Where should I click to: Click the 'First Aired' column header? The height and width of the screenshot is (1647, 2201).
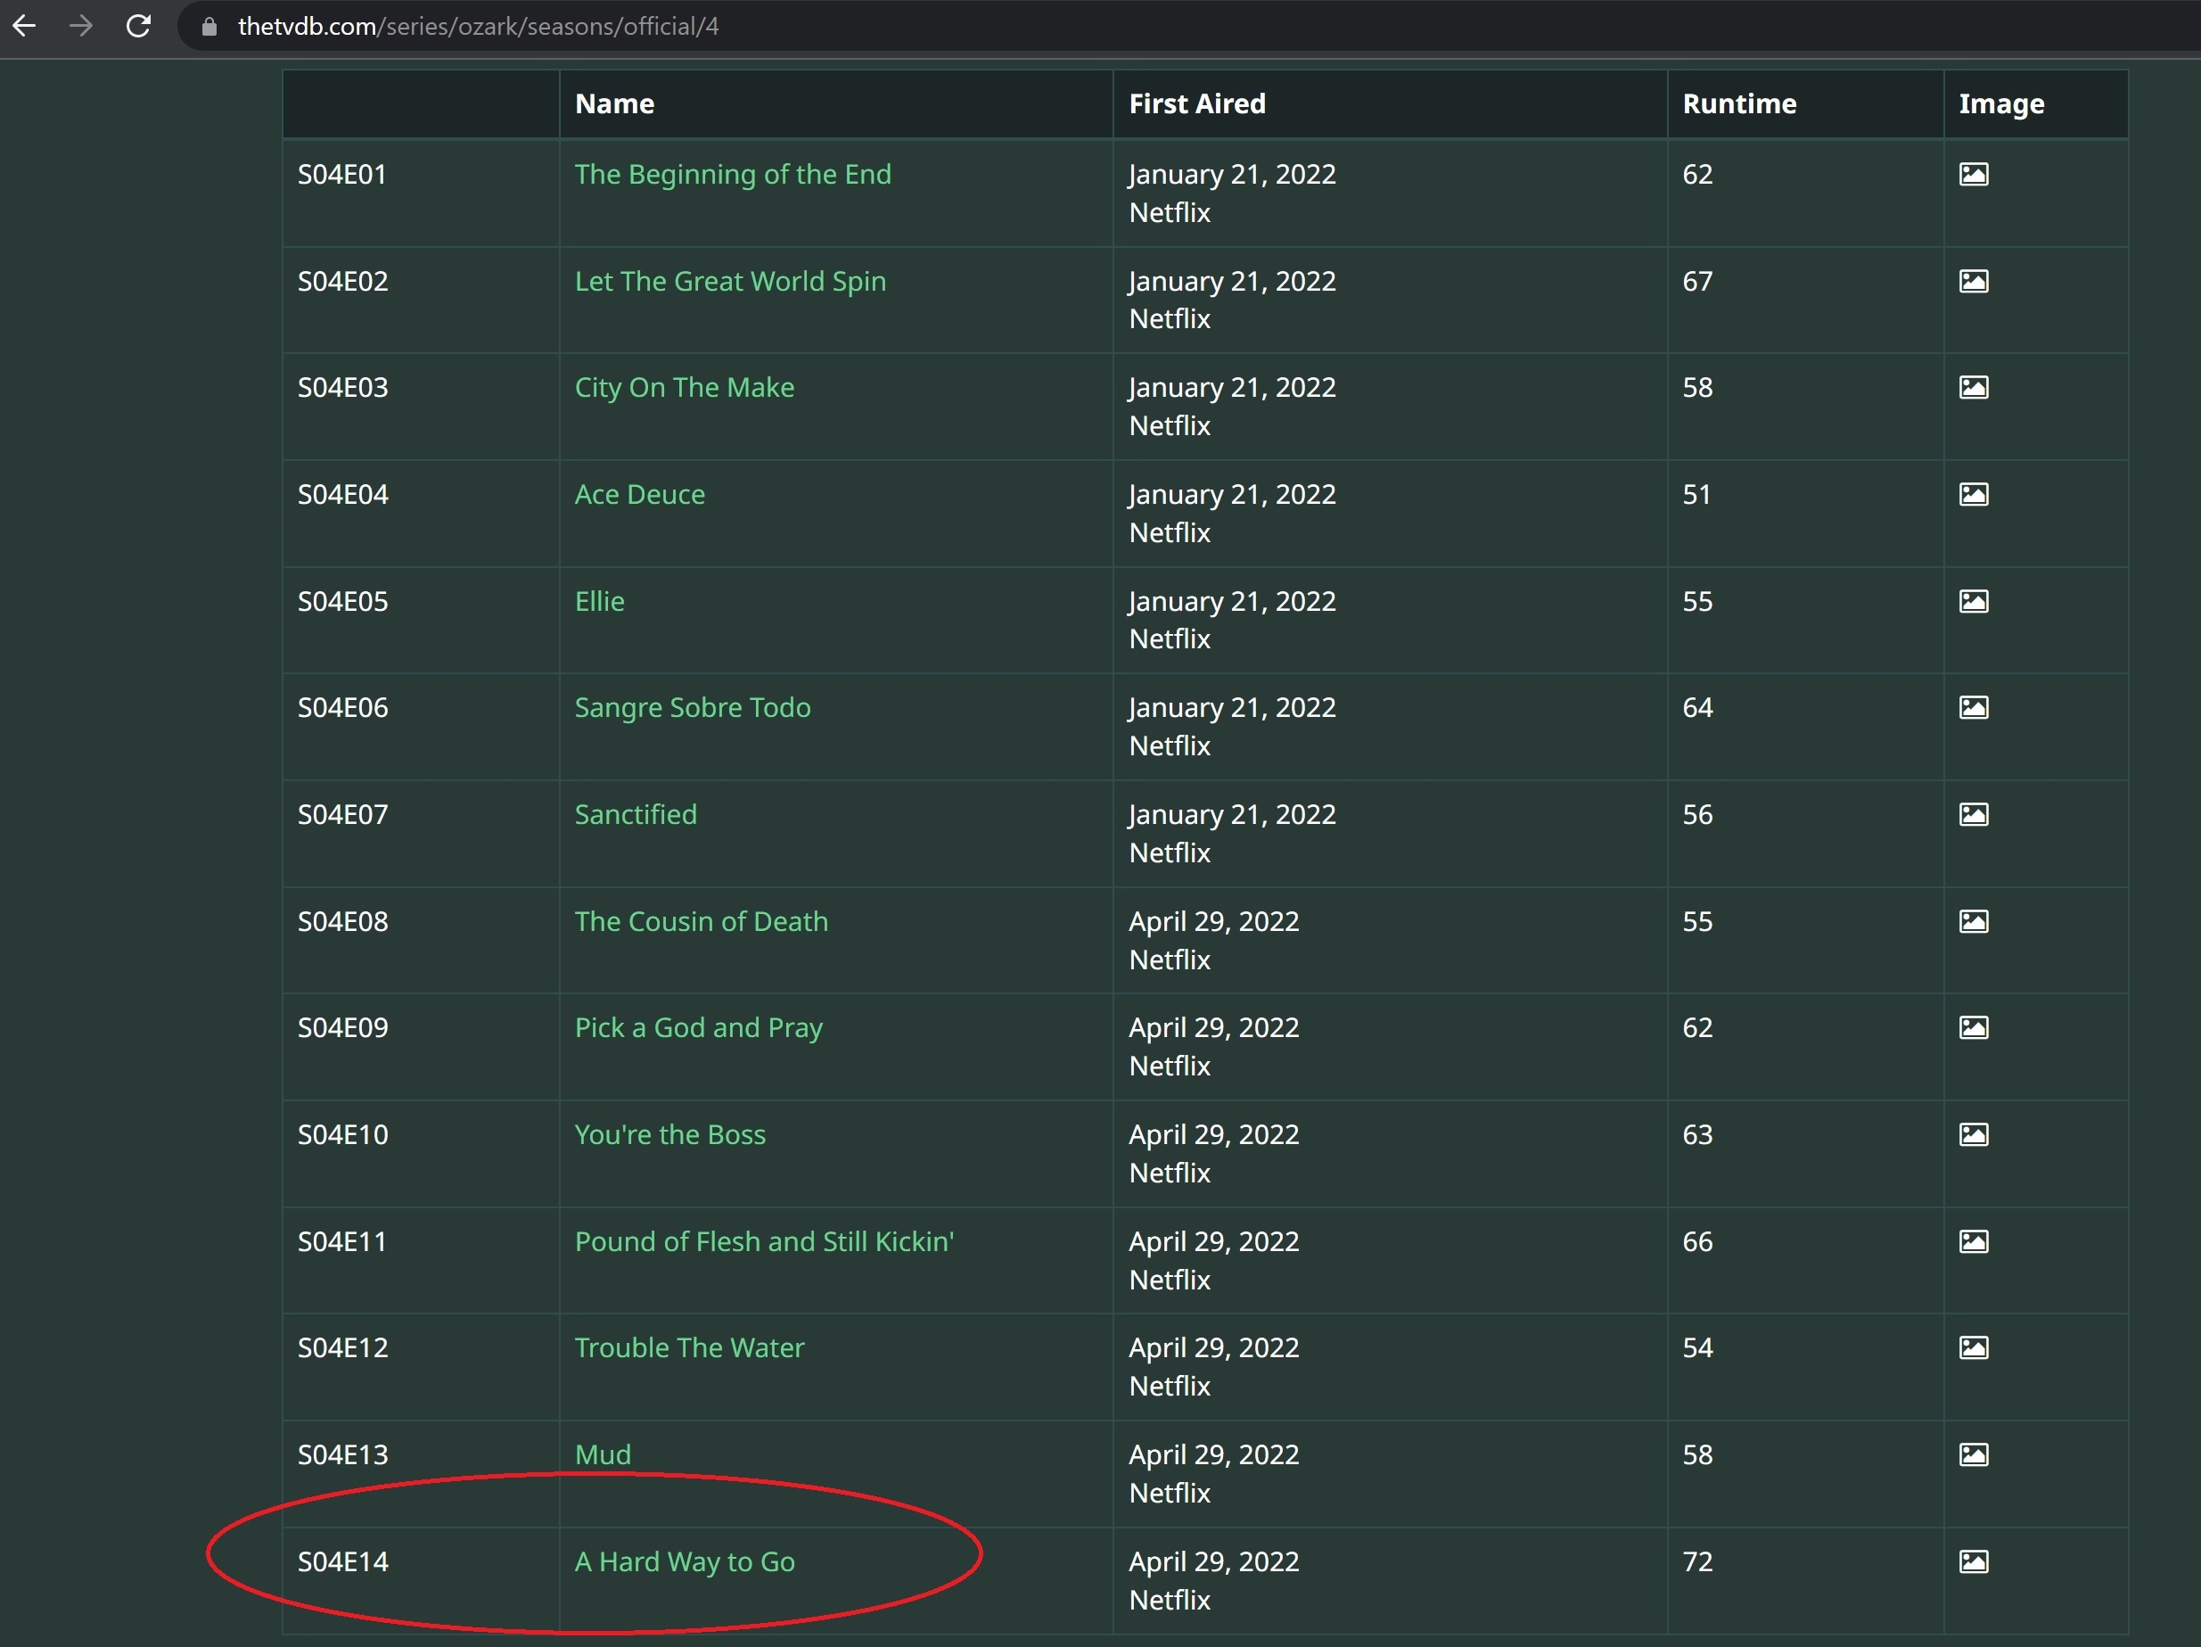tap(1197, 103)
